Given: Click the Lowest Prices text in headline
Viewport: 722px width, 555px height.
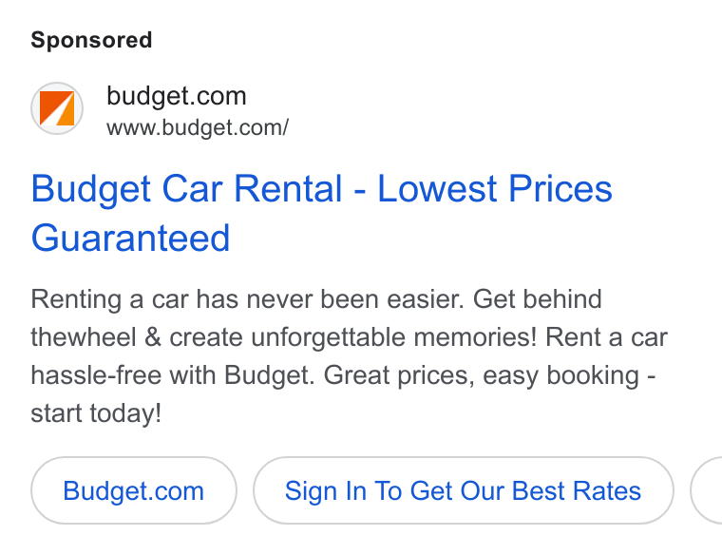Looking at the screenshot, I should click(x=495, y=188).
